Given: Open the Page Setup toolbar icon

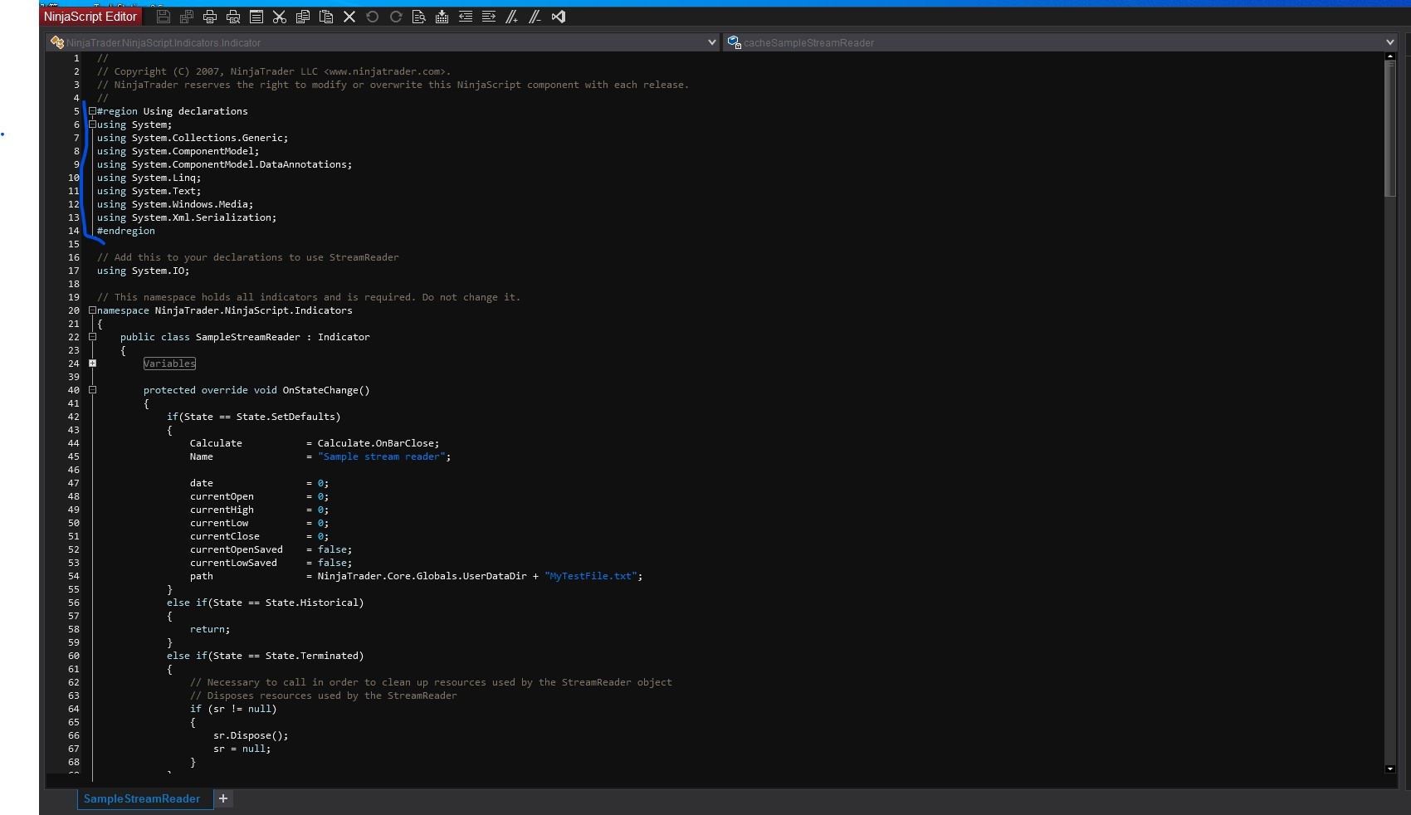Looking at the screenshot, I should pyautogui.click(x=256, y=17).
